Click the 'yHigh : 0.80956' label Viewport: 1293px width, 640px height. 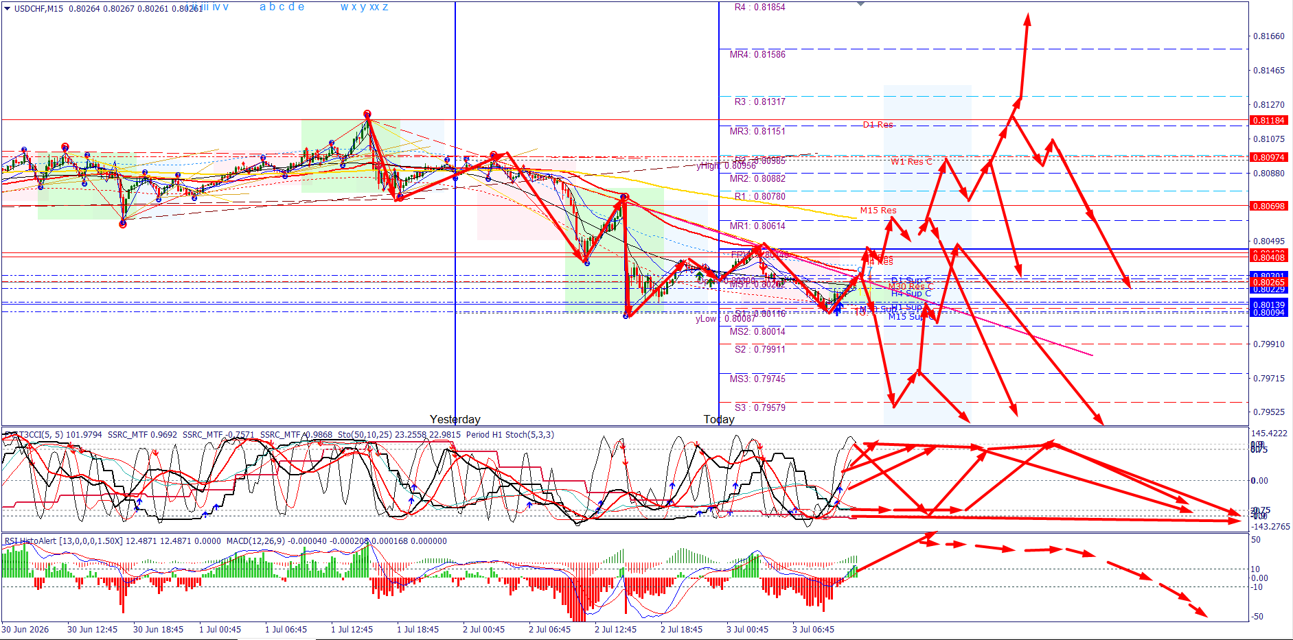[726, 165]
